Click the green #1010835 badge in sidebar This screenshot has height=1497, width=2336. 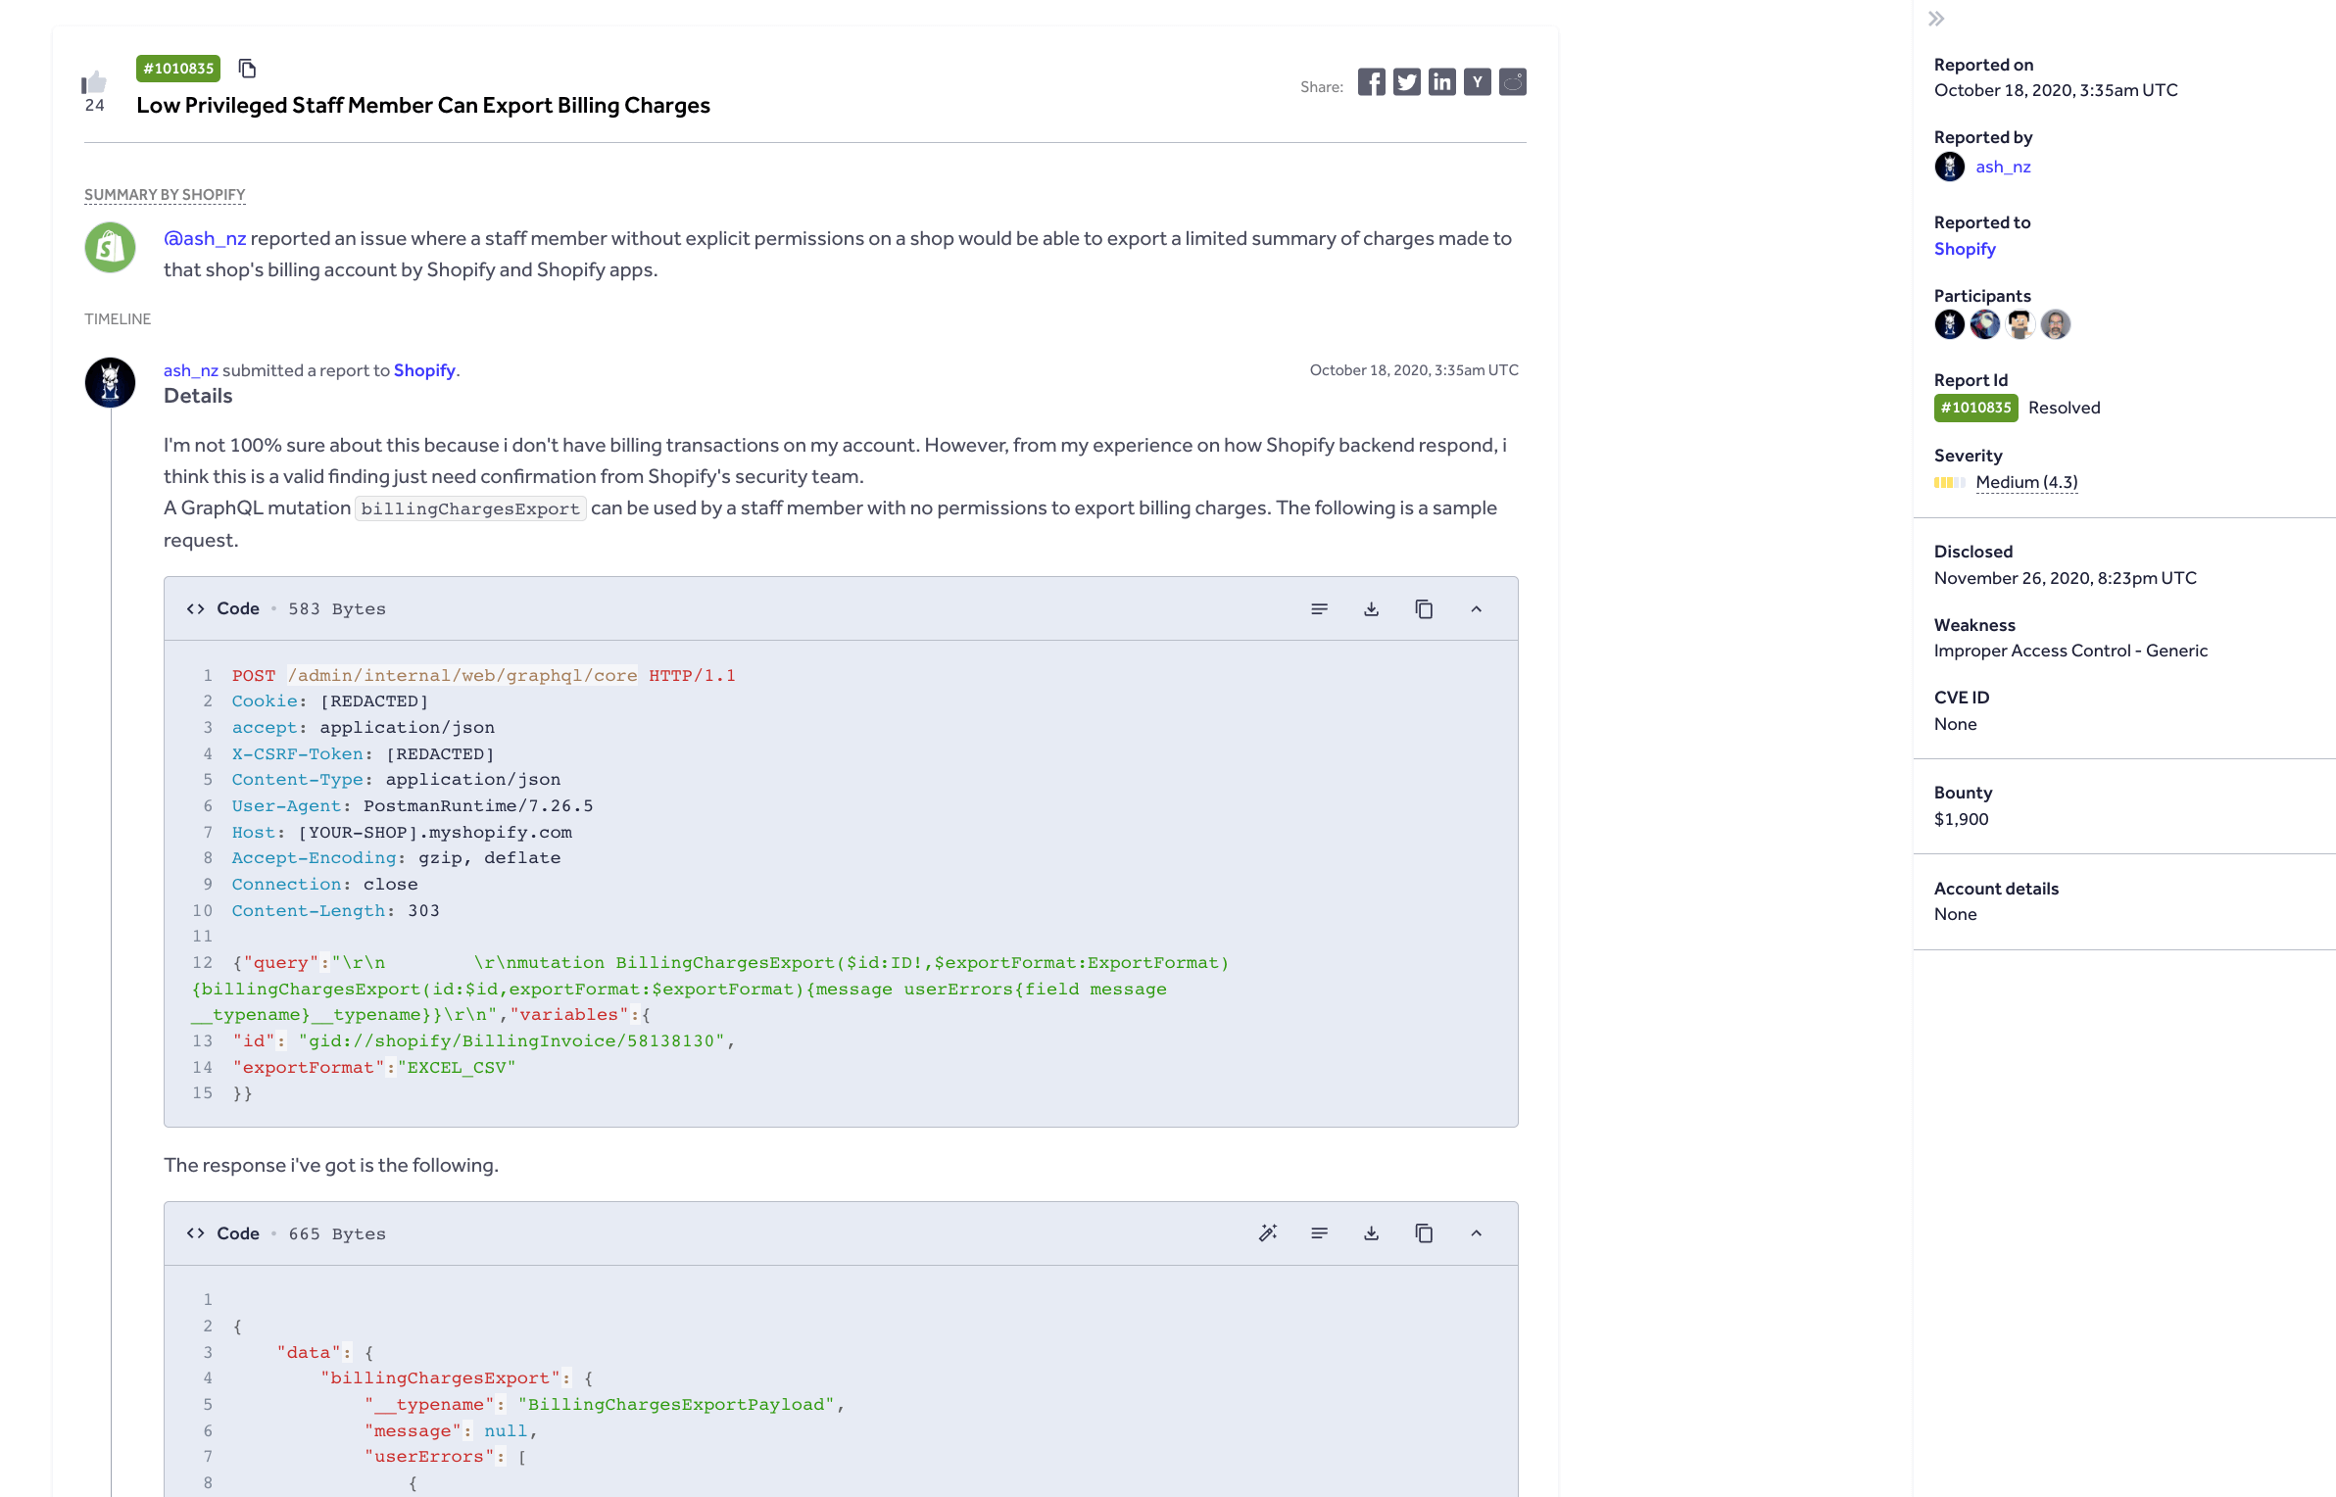(1974, 408)
